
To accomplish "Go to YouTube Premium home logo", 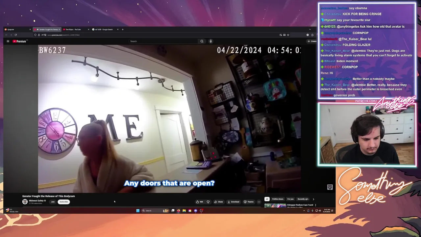I will pyautogui.click(x=19, y=41).
